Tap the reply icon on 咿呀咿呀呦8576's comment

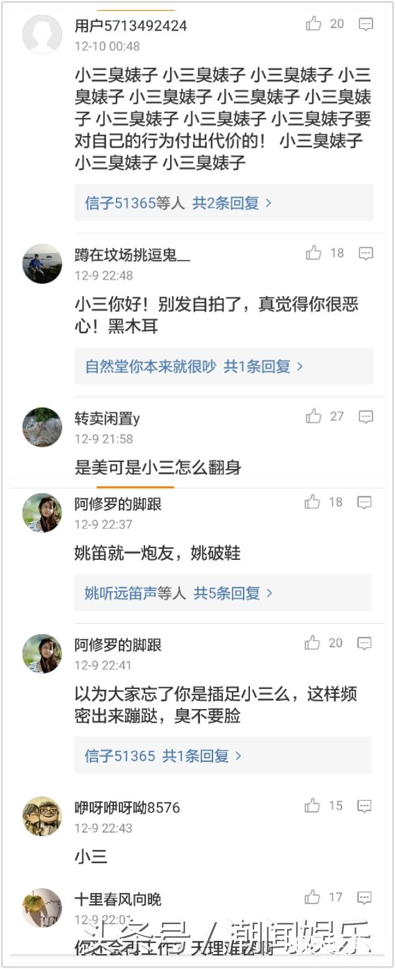[364, 806]
